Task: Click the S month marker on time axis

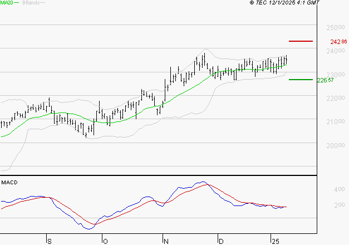Action: tap(50, 242)
